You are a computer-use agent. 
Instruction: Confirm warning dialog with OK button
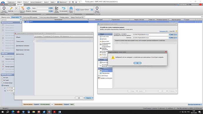point(137,63)
